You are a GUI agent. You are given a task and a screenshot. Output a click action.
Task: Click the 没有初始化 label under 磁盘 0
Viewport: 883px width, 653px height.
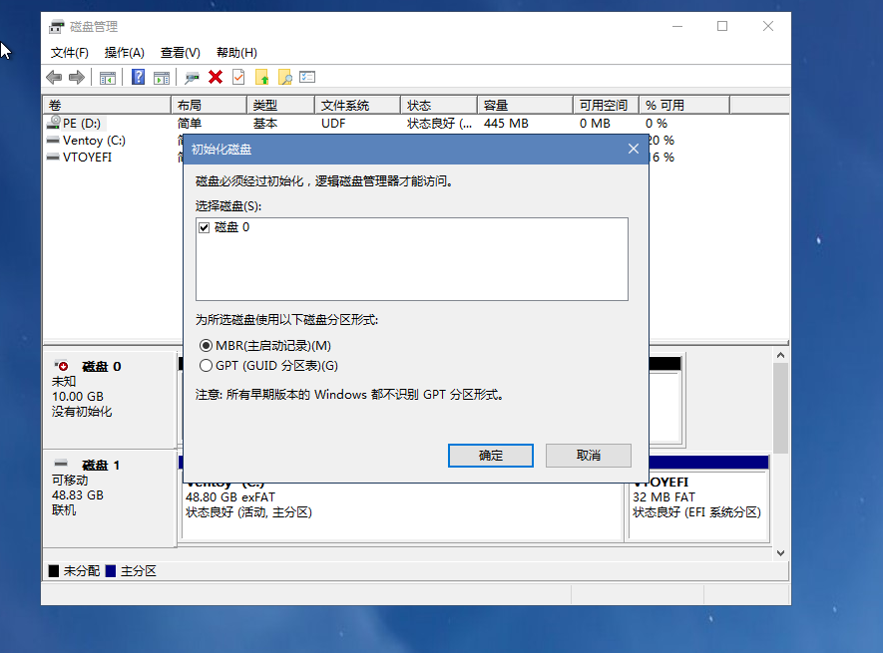82,412
